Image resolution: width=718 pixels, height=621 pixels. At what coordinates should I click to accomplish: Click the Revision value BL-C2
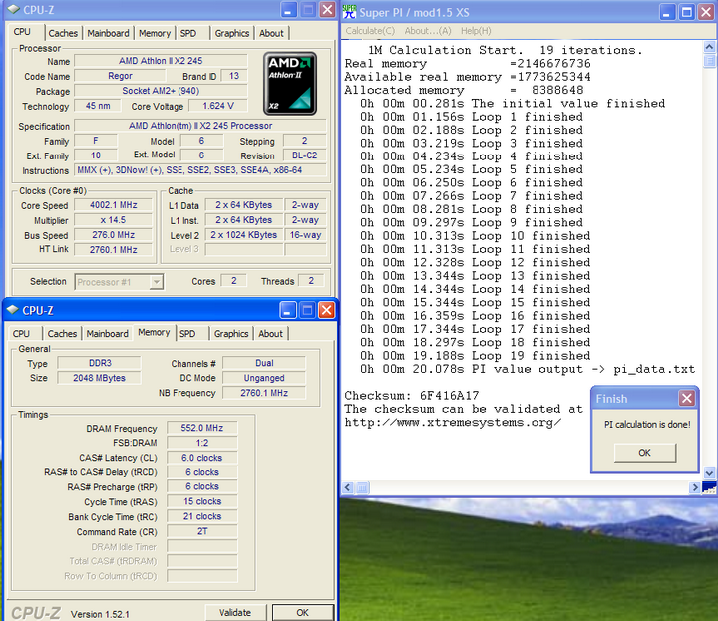305,155
